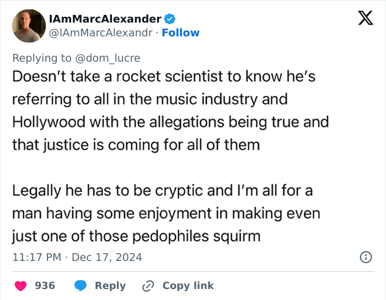Screen dimensions: 386x300
Task: Click the heart like icon
Action: (x=20, y=286)
